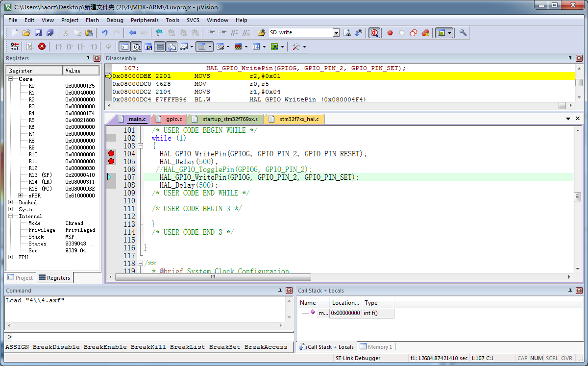The width and height of the screenshot is (588, 366).
Task: Click the Name column header in Call Stack
Action: point(314,303)
